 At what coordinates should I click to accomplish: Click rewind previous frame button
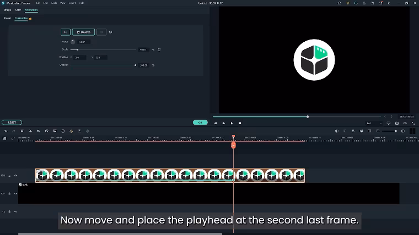click(216, 123)
